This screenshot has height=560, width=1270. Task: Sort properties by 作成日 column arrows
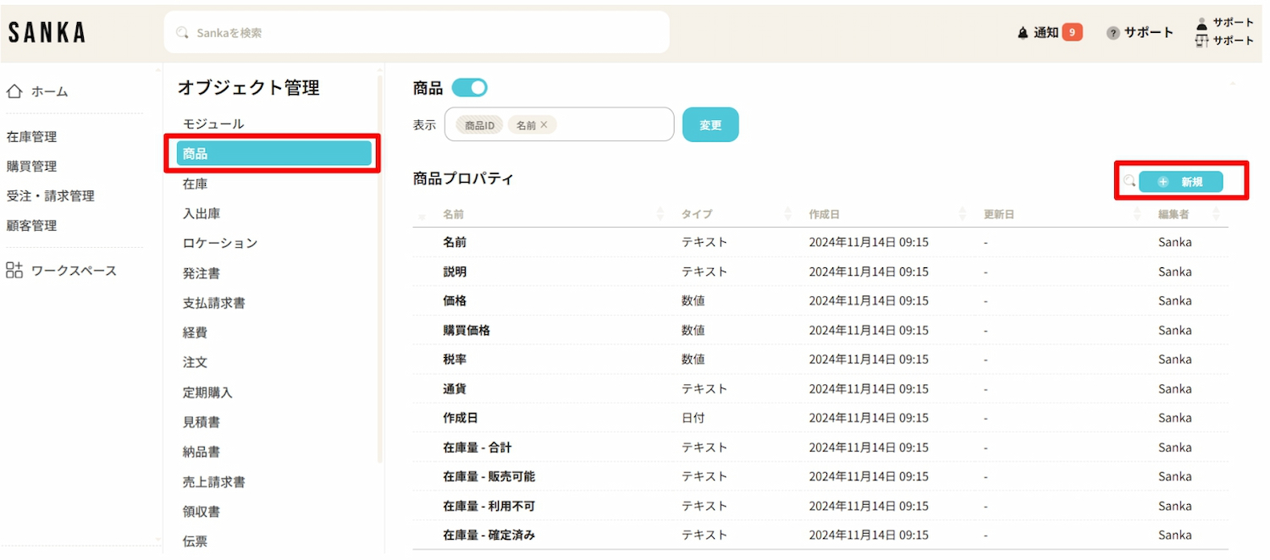point(963,215)
